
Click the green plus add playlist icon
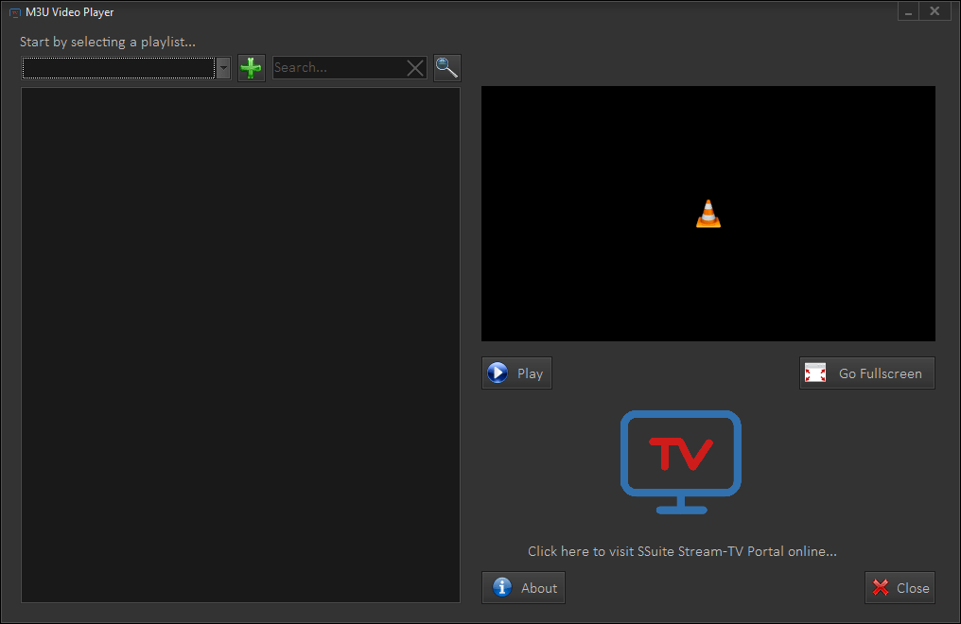[x=251, y=68]
